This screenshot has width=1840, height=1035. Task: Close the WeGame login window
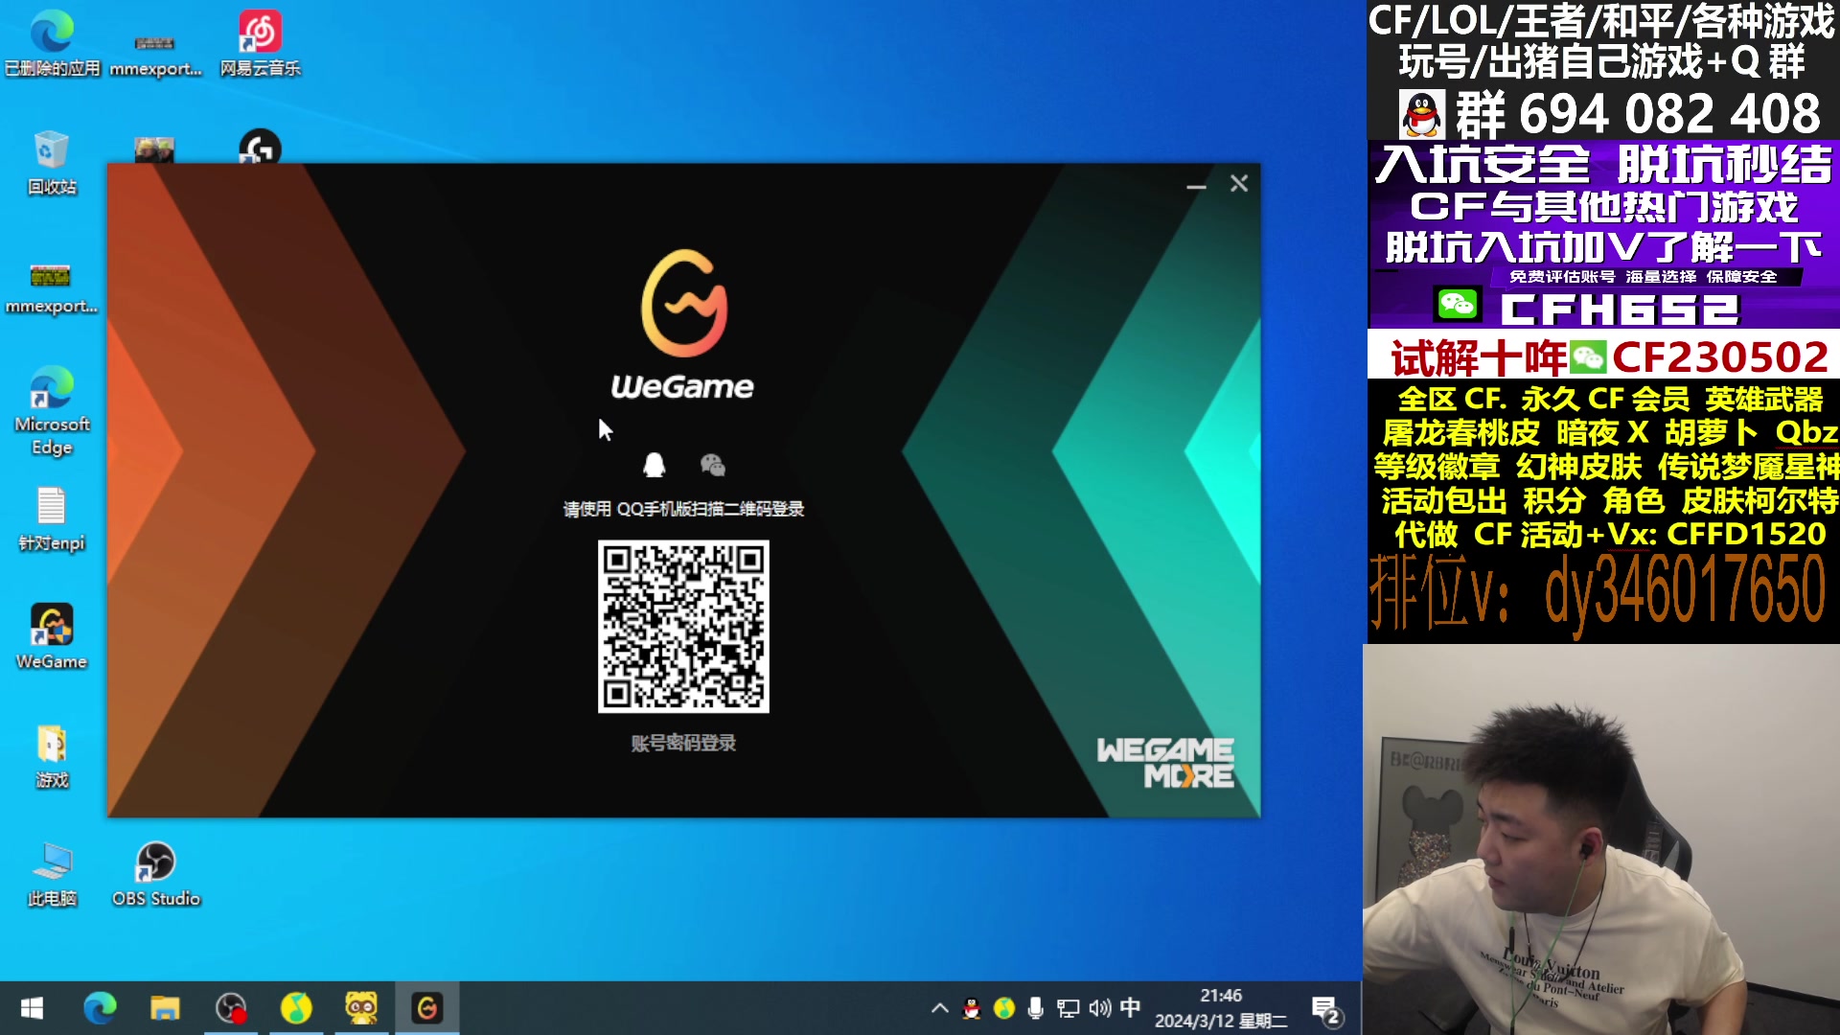pos(1239,184)
